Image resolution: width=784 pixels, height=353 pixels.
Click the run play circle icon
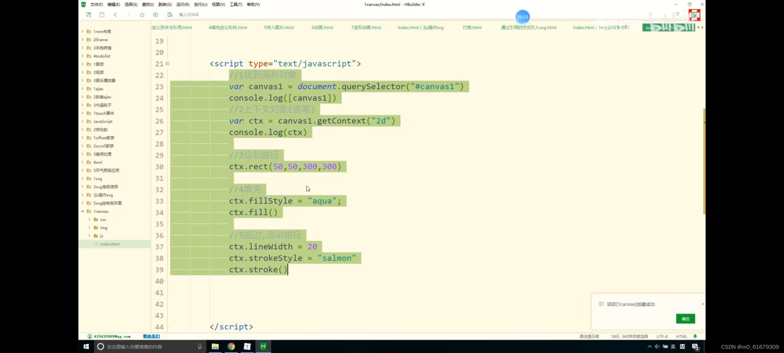coord(155,15)
